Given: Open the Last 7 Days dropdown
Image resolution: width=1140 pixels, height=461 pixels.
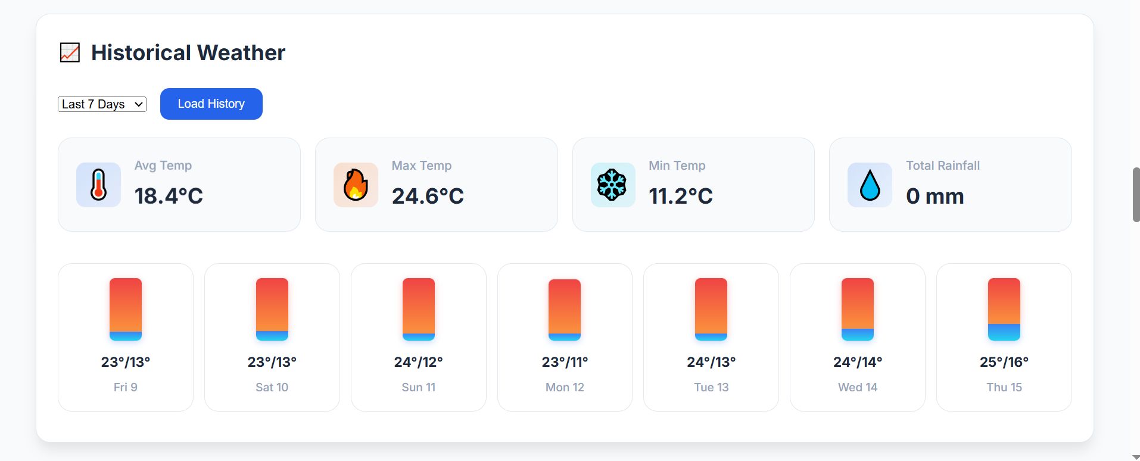Looking at the screenshot, I should (x=102, y=104).
